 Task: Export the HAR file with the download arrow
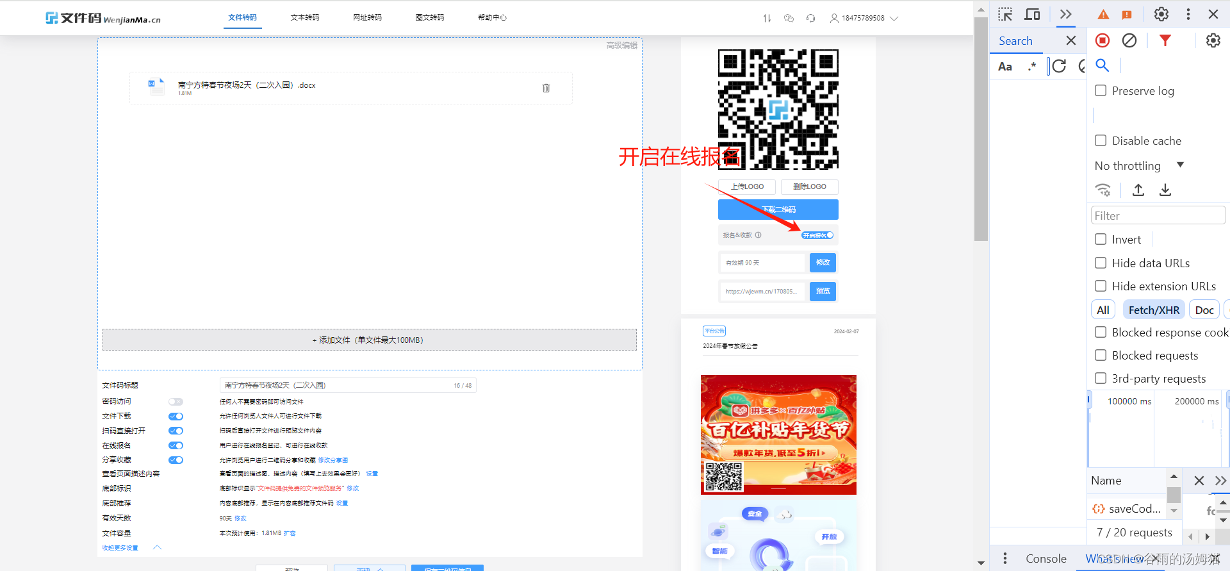1165,190
